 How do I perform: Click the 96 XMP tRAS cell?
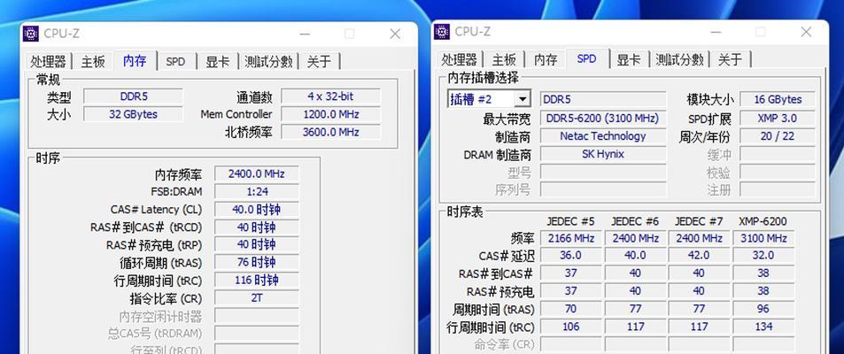tap(763, 309)
